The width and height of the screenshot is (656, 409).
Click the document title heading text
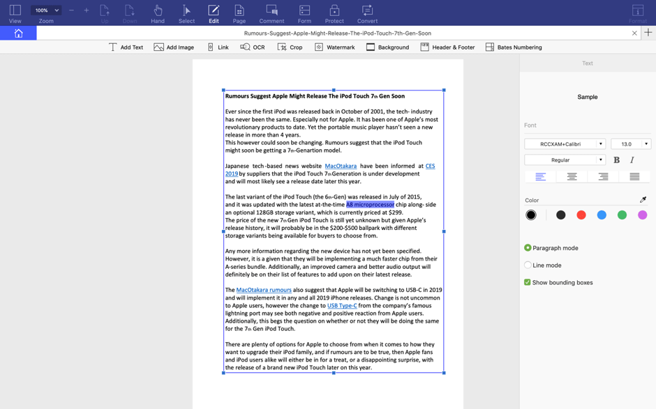point(315,96)
